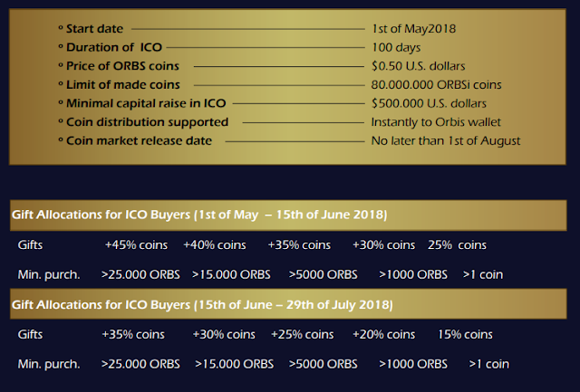Select the '100 days' duration value
Image resolution: width=580 pixels, height=392 pixels.
coord(396,47)
